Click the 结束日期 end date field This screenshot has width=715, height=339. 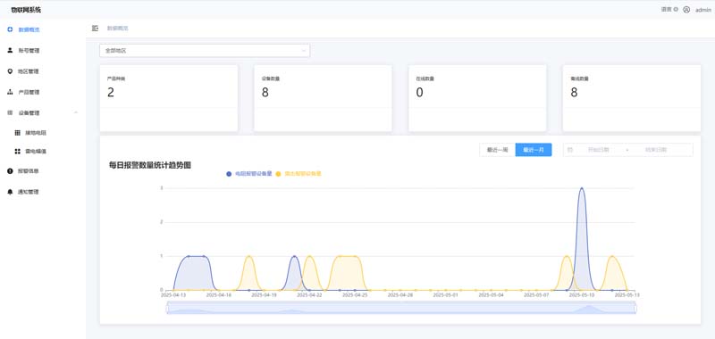656,150
